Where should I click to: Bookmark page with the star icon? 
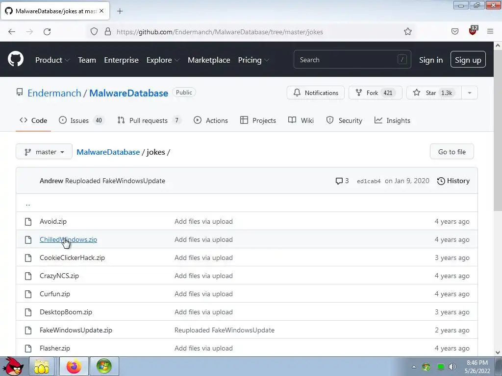pyautogui.click(x=407, y=31)
